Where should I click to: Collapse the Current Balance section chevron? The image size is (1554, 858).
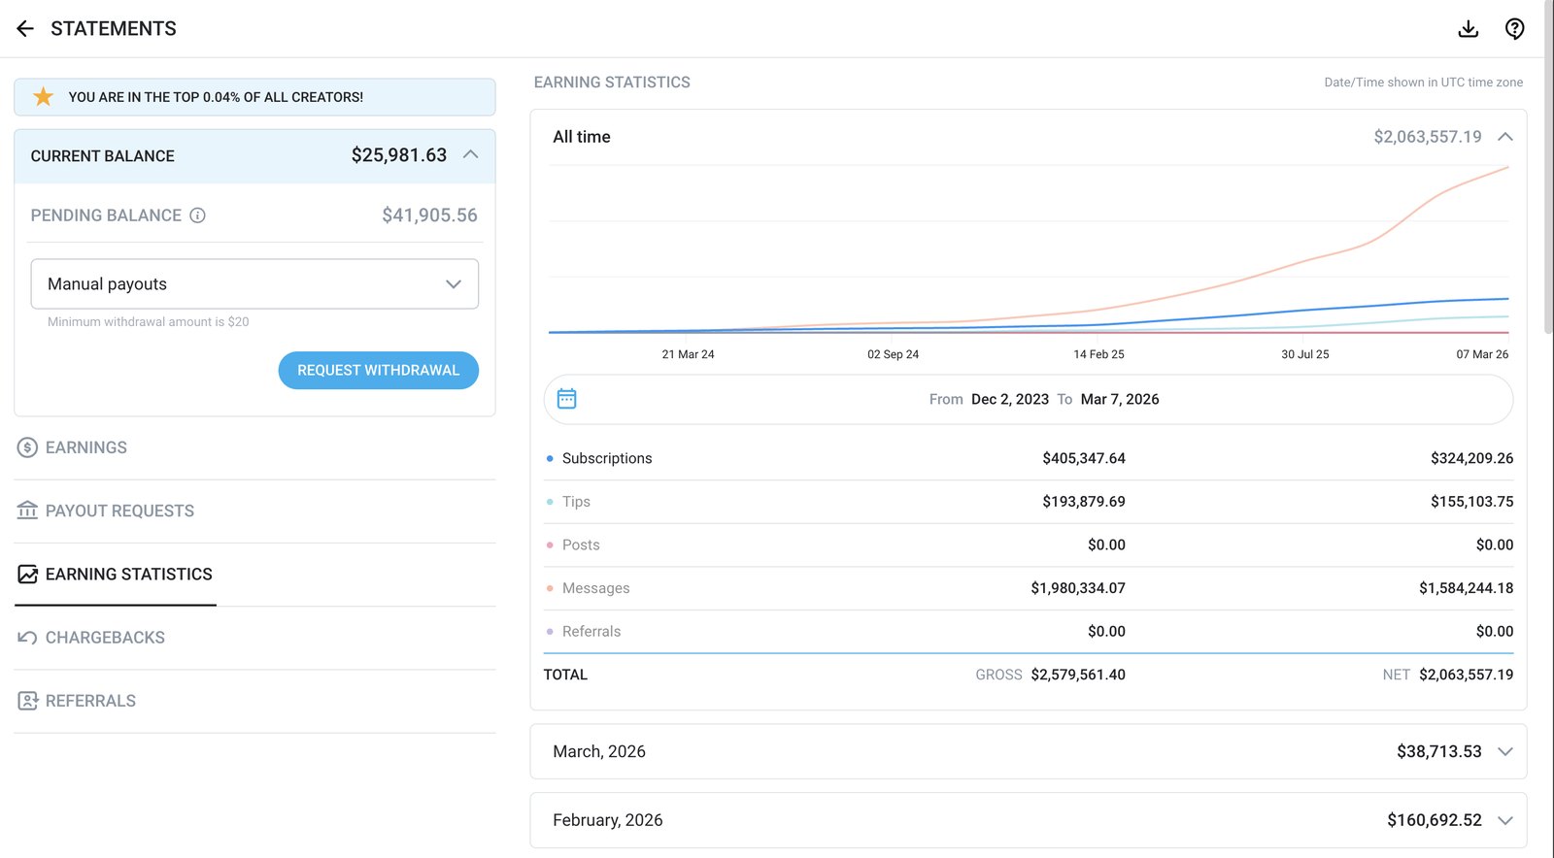(x=471, y=154)
